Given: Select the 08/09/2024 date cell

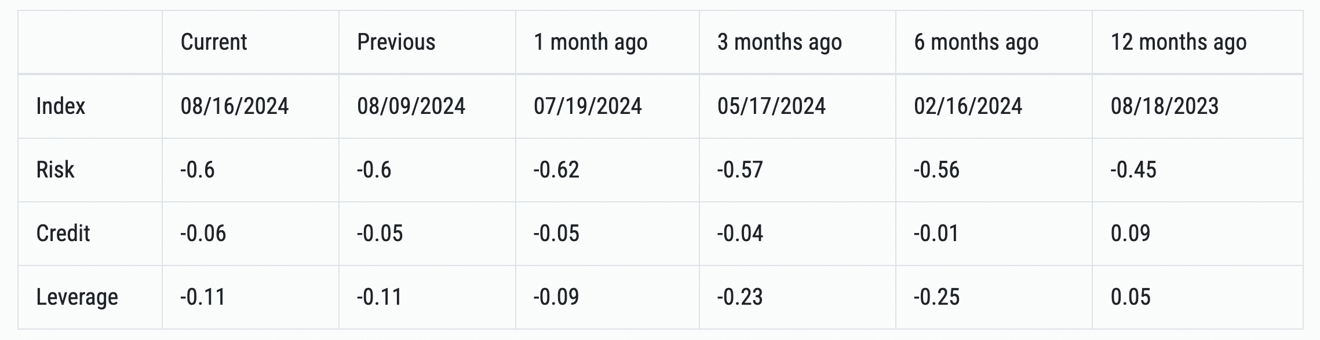Looking at the screenshot, I should 411,106.
